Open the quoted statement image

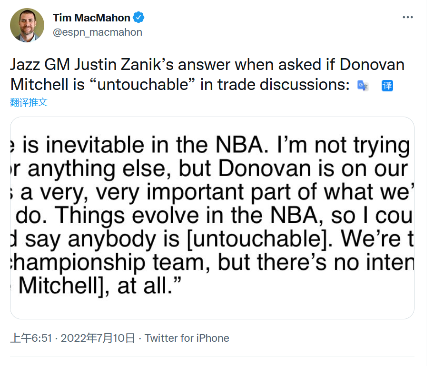coord(212,218)
